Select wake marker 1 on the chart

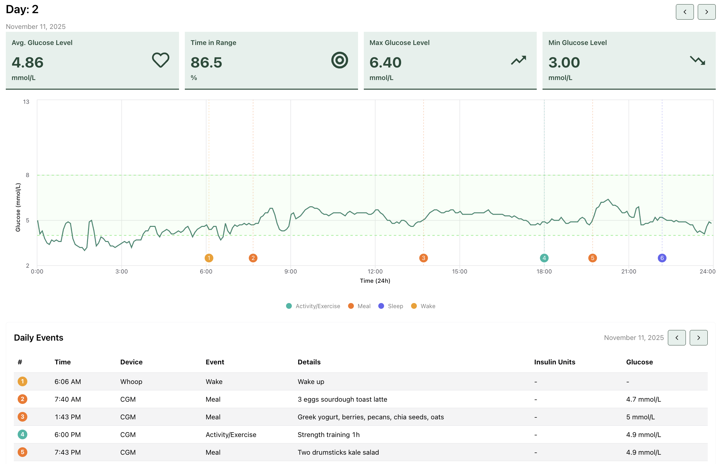click(209, 258)
